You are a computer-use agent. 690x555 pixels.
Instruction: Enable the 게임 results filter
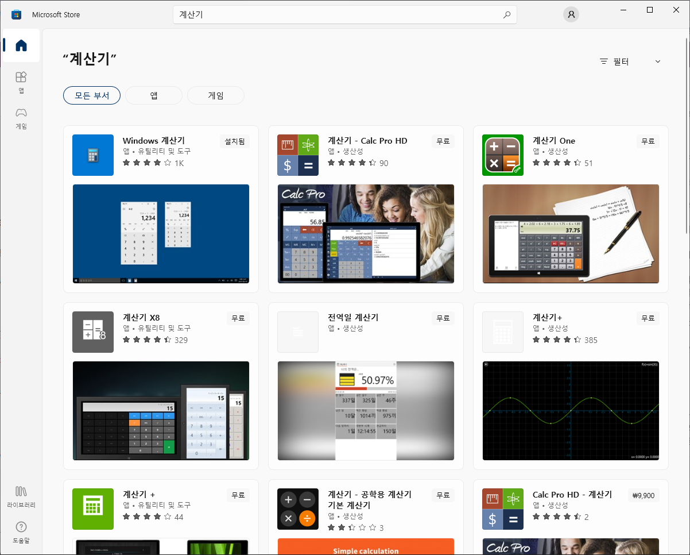[x=215, y=95]
